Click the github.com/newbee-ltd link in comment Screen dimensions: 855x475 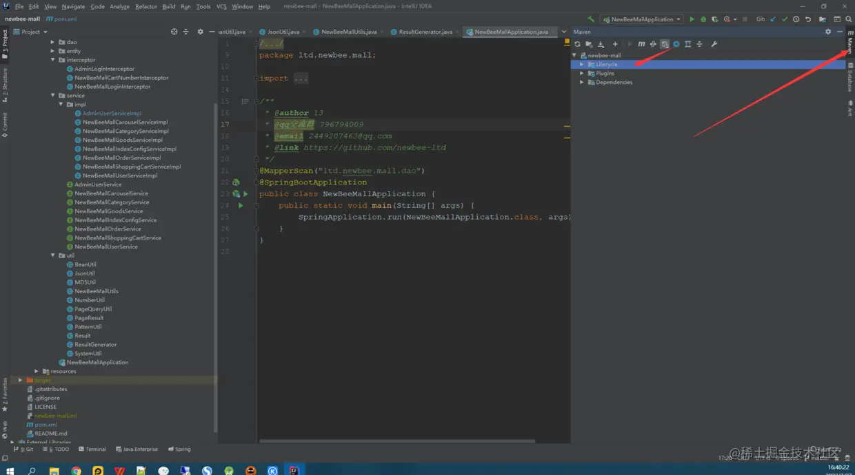pos(374,147)
